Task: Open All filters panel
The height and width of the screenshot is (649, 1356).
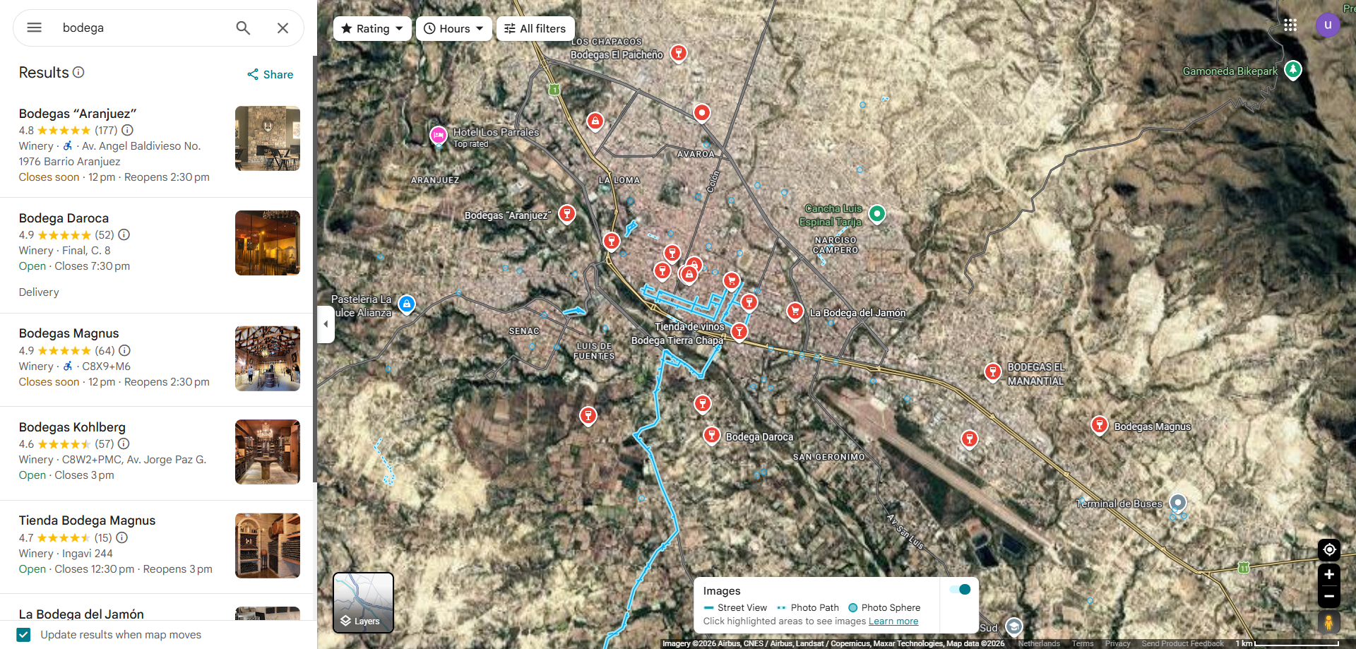Action: [535, 28]
